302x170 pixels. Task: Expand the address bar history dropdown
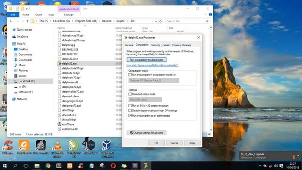pos(156,21)
